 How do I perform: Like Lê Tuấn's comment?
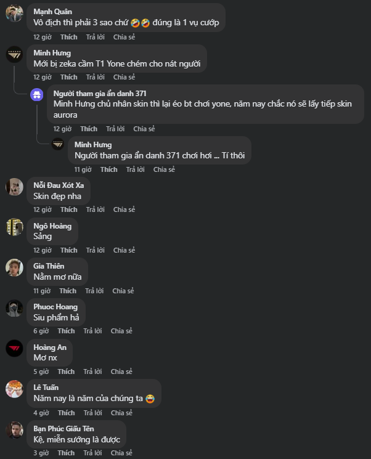(x=66, y=413)
